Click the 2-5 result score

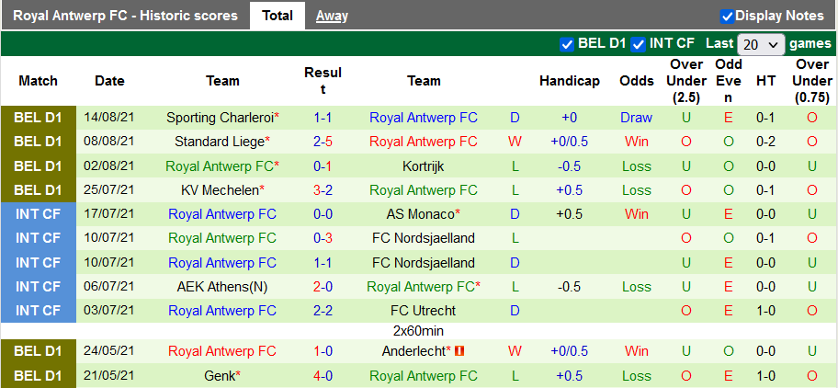323,142
